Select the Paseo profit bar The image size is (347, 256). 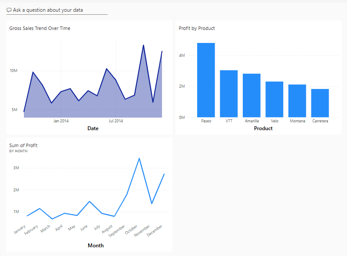(206, 80)
